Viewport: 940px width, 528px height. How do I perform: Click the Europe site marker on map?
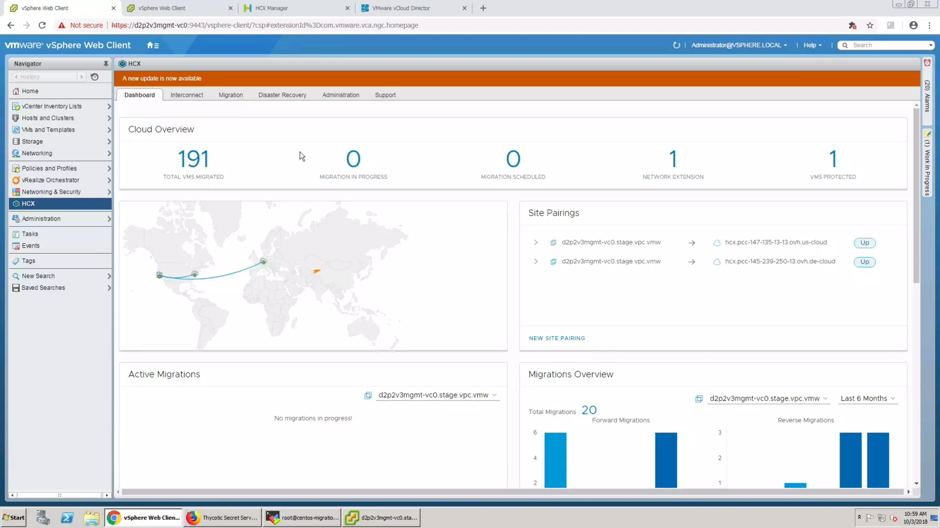263,261
